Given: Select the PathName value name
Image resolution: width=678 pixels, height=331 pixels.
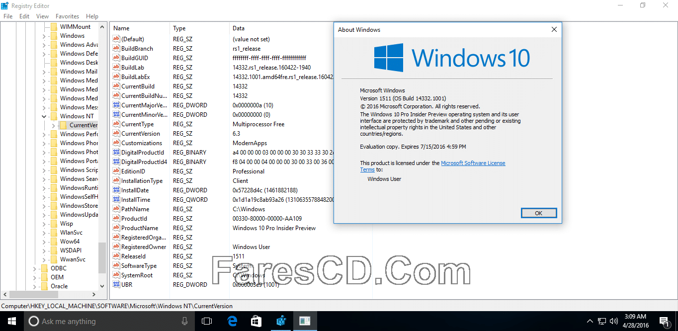Looking at the screenshot, I should click(x=135, y=209).
